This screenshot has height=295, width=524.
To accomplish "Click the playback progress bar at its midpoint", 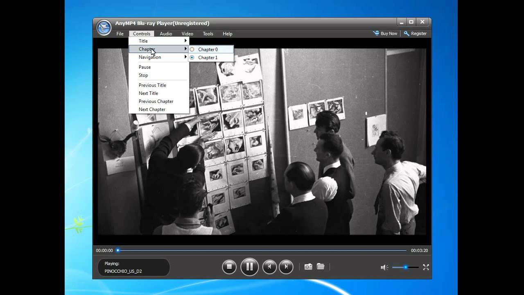I will (x=261, y=250).
